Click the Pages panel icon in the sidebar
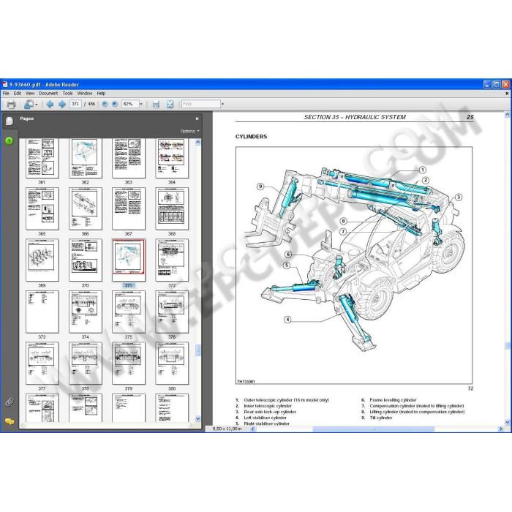512x512 pixels. coord(9,121)
